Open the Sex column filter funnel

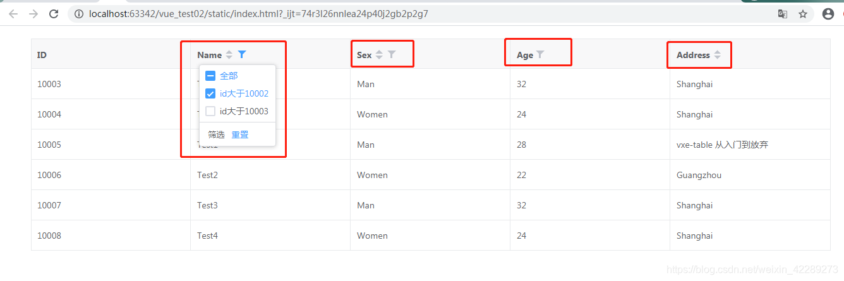tap(392, 55)
